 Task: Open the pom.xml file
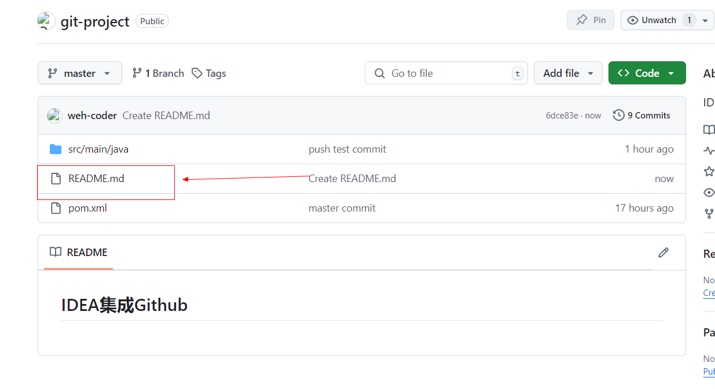click(x=87, y=208)
